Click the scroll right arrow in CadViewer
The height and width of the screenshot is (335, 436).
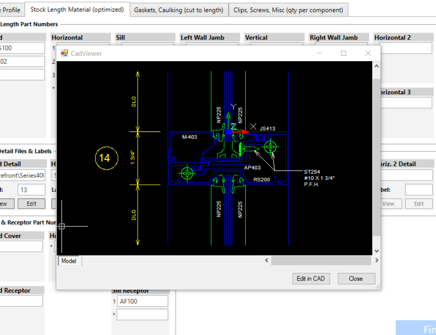point(376,260)
